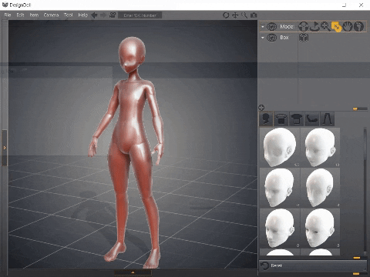The height and width of the screenshot is (277, 370).
Task: Switch to the shirt torso morphing tab
Action: (x=297, y=118)
